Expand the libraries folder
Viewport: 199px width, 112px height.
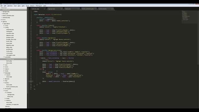[4, 79]
